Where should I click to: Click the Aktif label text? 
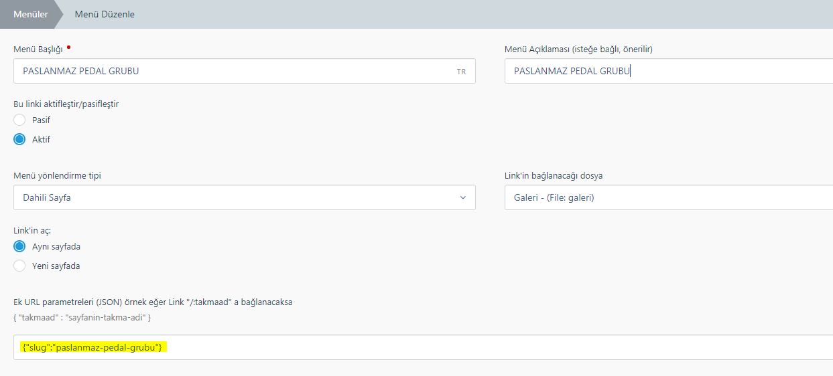click(41, 140)
